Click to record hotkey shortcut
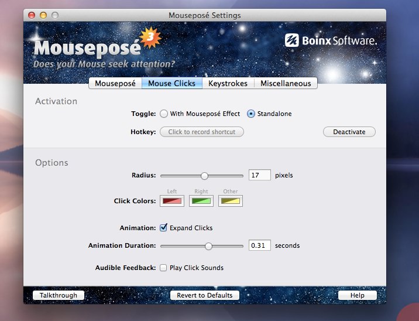This screenshot has width=419, height=321. click(202, 132)
